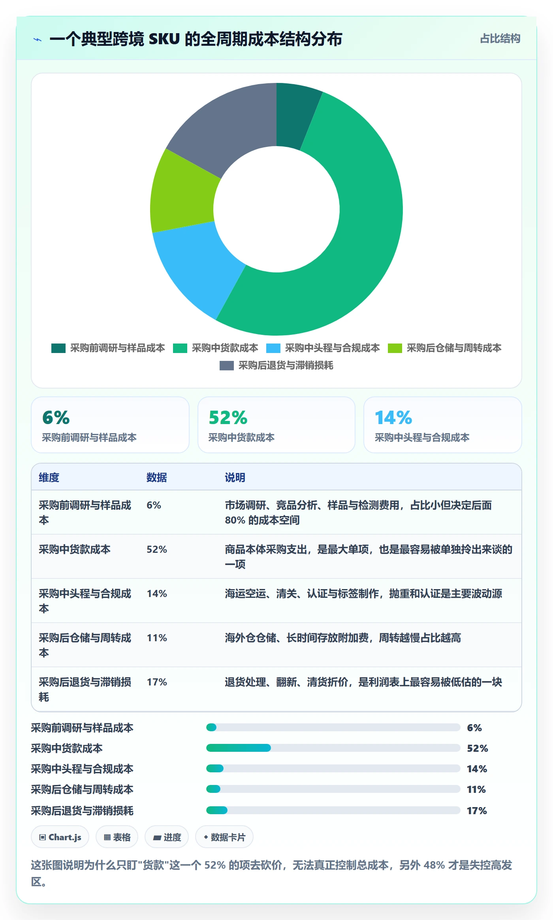This screenshot has width=553, height=920.
Task: Click the description starting 退货处理、翻新
Action: click(363, 682)
